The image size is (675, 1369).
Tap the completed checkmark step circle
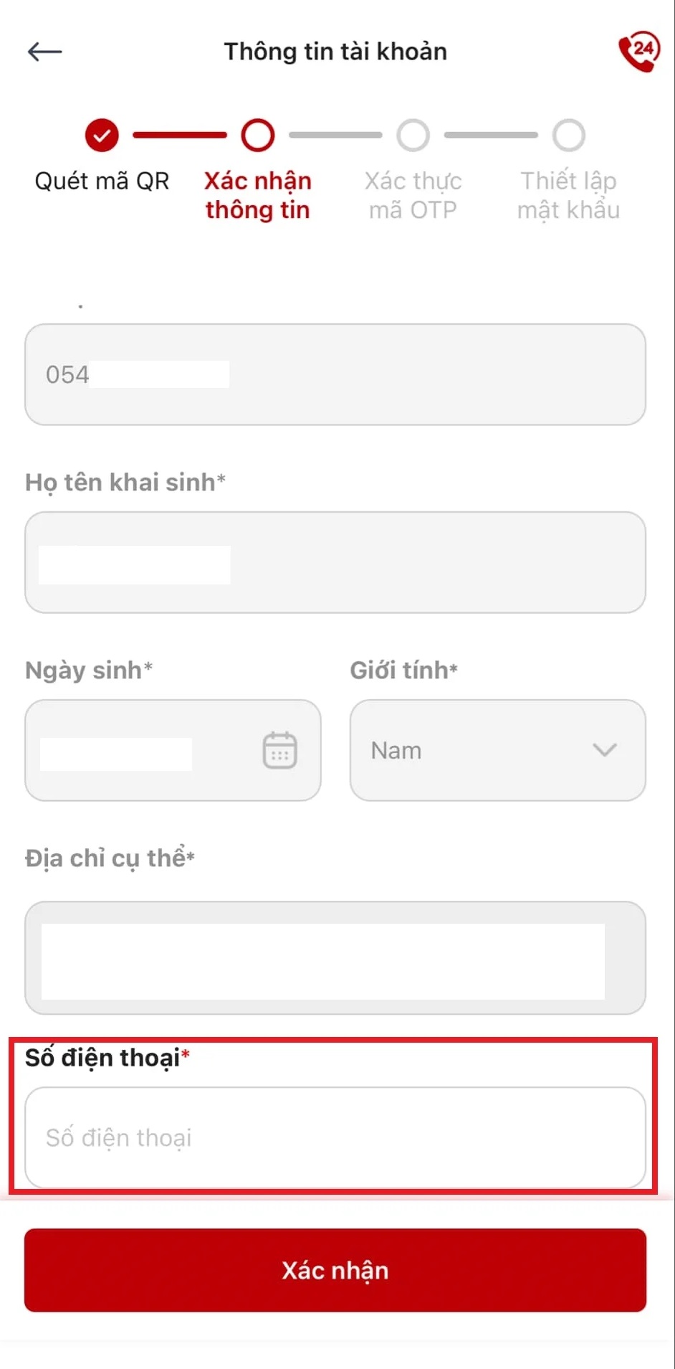[102, 135]
